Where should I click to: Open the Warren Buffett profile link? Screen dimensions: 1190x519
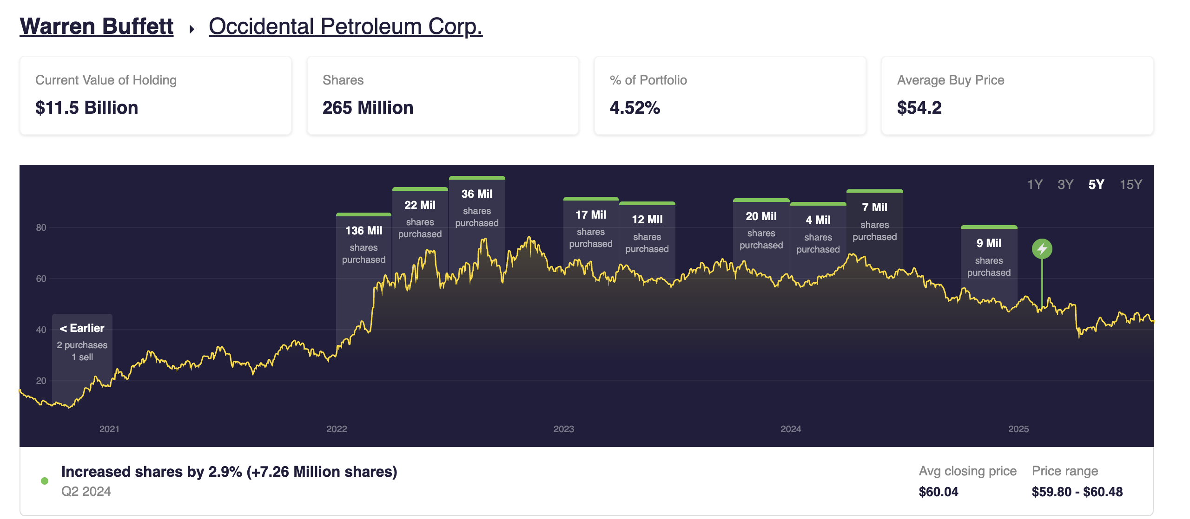click(95, 26)
